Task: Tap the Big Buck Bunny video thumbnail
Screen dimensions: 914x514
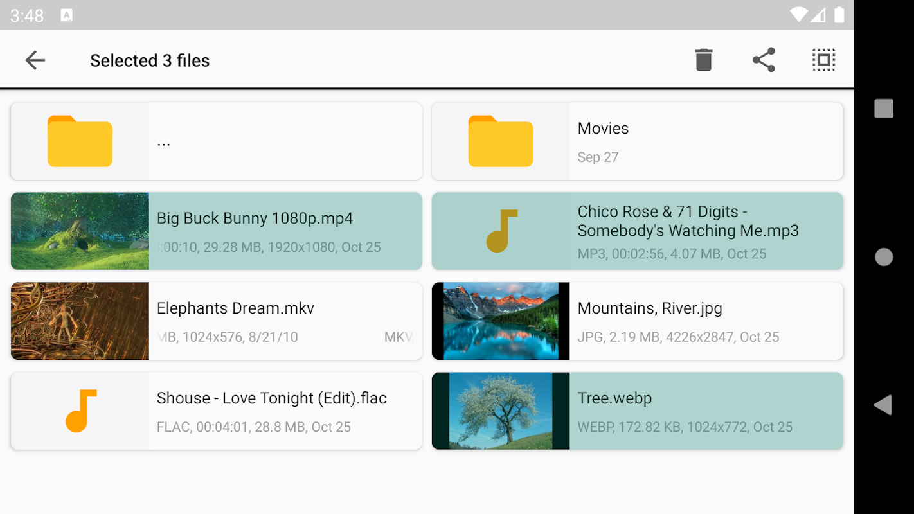Action: pos(80,231)
